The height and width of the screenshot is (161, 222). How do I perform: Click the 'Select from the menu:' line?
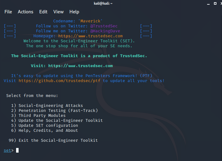32,96
